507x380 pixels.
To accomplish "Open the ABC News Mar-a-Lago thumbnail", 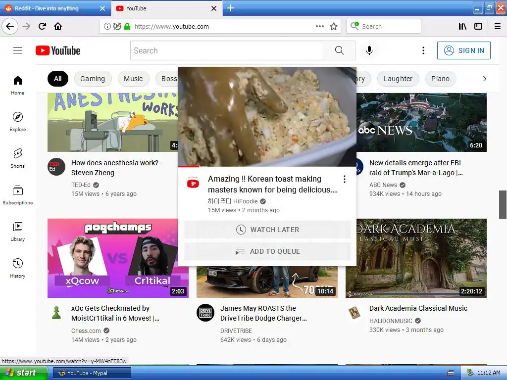I will [421, 123].
